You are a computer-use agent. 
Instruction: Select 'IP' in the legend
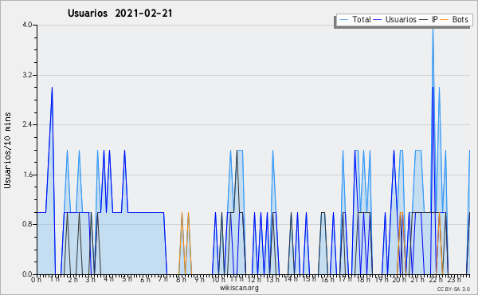pyautogui.click(x=435, y=19)
